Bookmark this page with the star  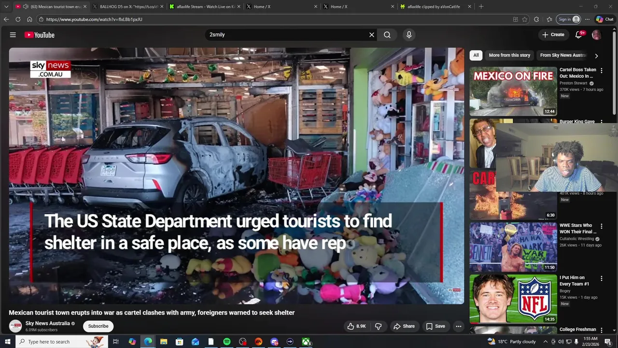click(525, 19)
